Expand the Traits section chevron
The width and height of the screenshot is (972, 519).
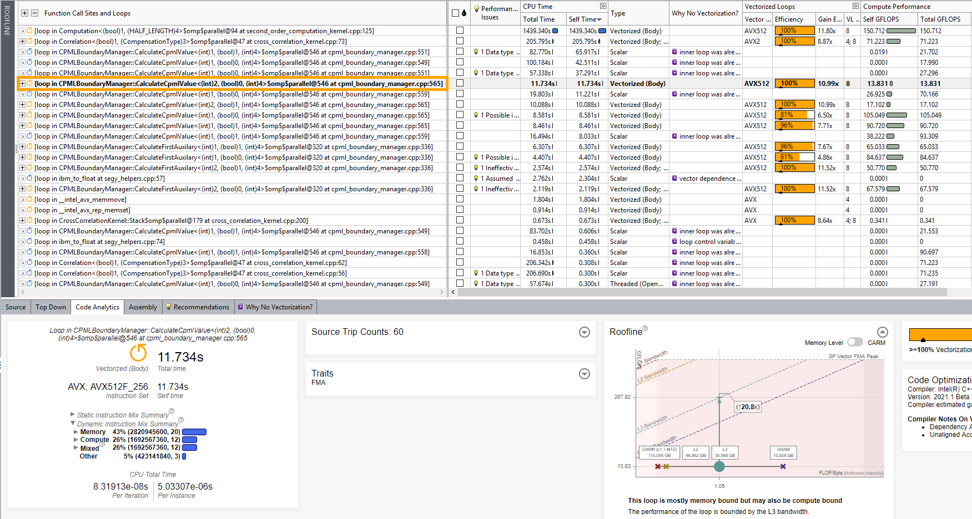tap(584, 374)
